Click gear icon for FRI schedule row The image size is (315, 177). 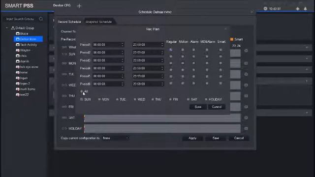(x=246, y=107)
